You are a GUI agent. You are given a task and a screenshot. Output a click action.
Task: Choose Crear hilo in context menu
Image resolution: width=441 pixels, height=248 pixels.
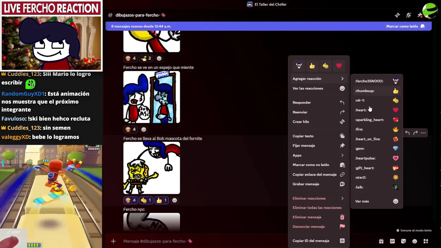319,122
